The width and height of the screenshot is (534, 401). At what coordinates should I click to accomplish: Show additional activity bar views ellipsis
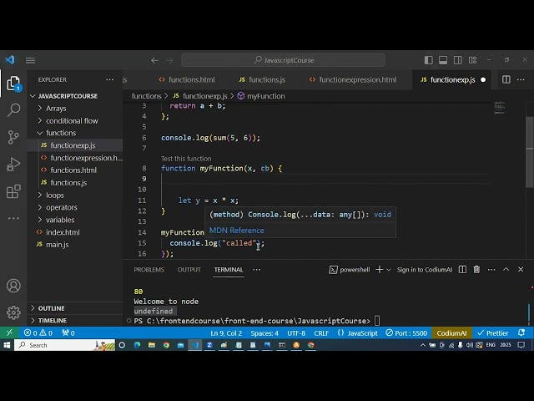tap(13, 218)
